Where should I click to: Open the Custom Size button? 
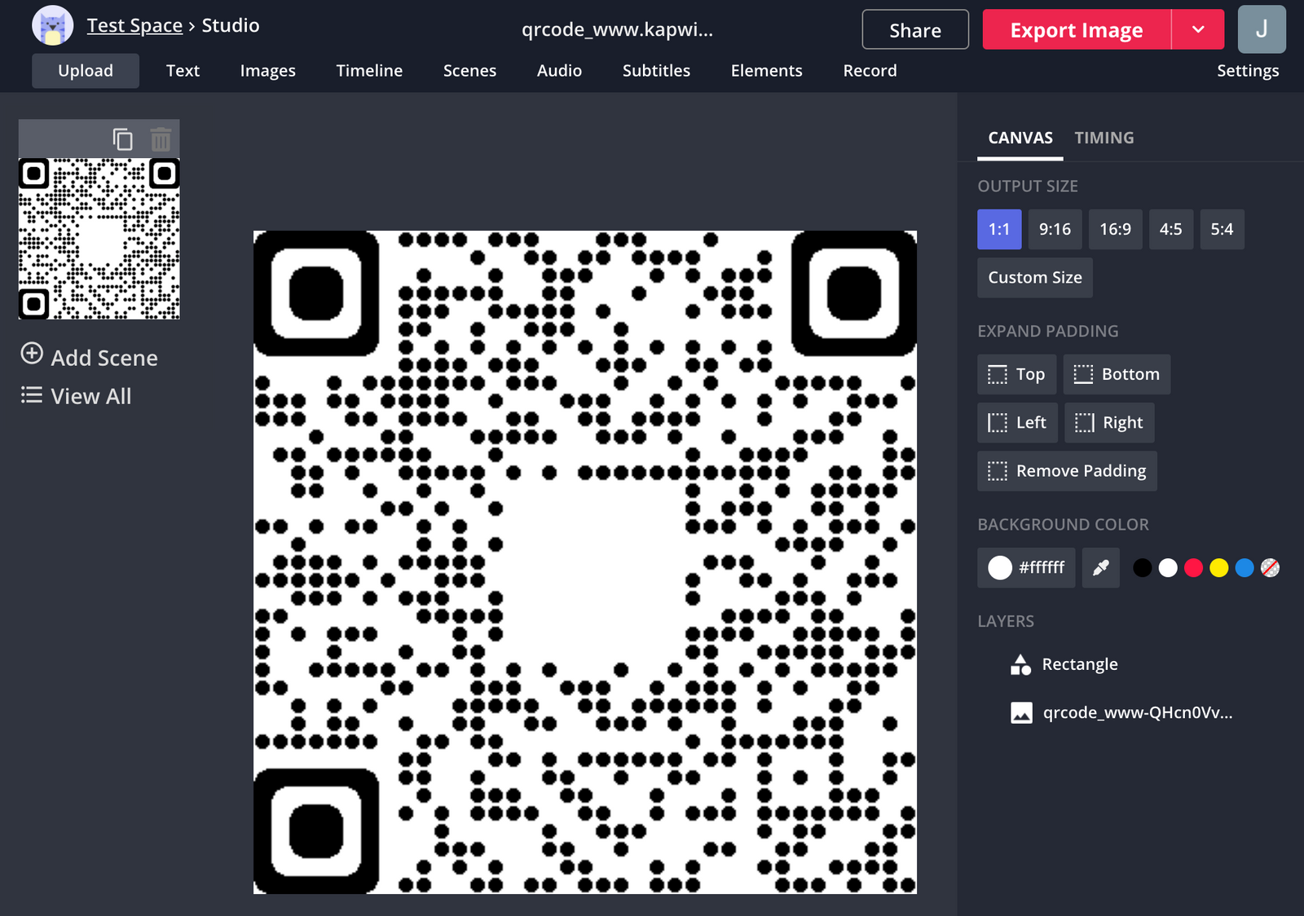coord(1034,277)
